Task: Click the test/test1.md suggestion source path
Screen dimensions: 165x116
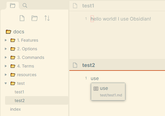Action: pyautogui.click(x=111, y=95)
